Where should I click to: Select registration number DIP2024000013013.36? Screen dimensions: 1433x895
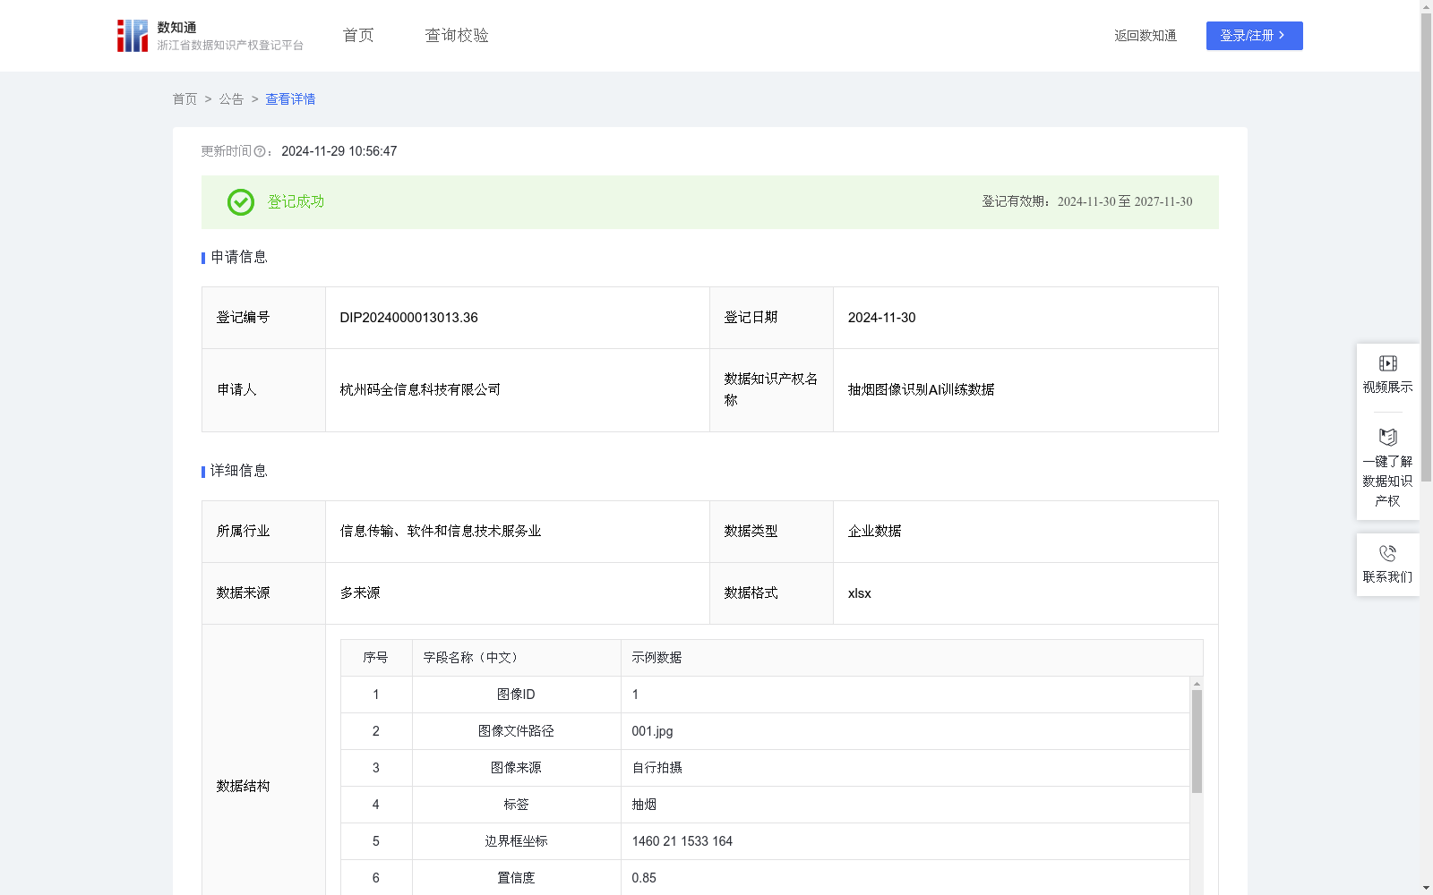pos(408,317)
